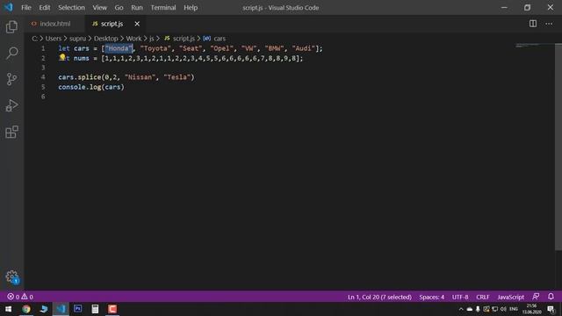Click the ENG language indicator in tray
Image resolution: width=562 pixels, height=316 pixels.
pos(514,309)
